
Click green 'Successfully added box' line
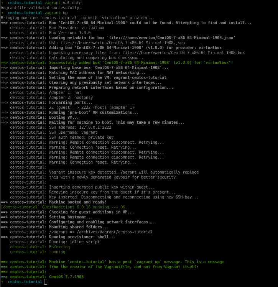tap(117, 62)
